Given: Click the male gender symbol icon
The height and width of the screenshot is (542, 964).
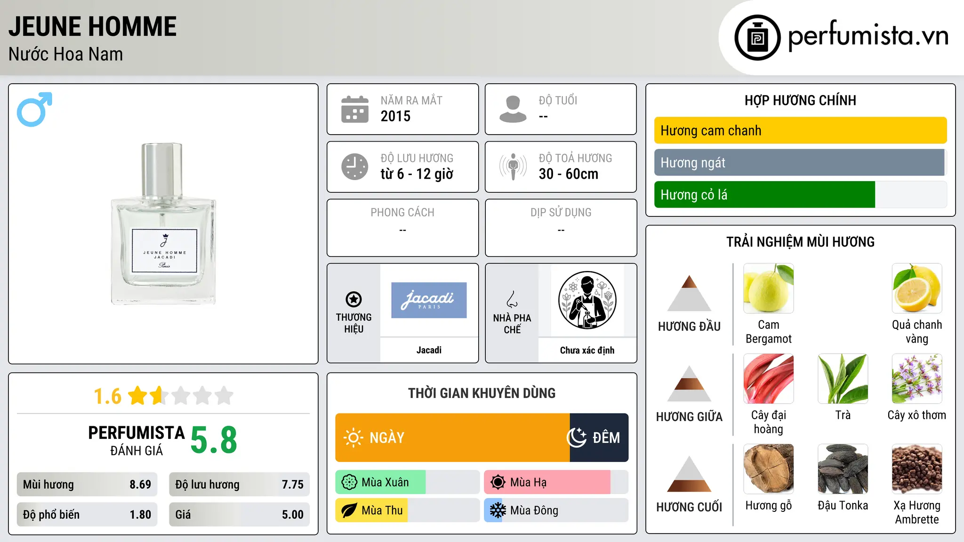Looking at the screenshot, I should click(x=34, y=109).
